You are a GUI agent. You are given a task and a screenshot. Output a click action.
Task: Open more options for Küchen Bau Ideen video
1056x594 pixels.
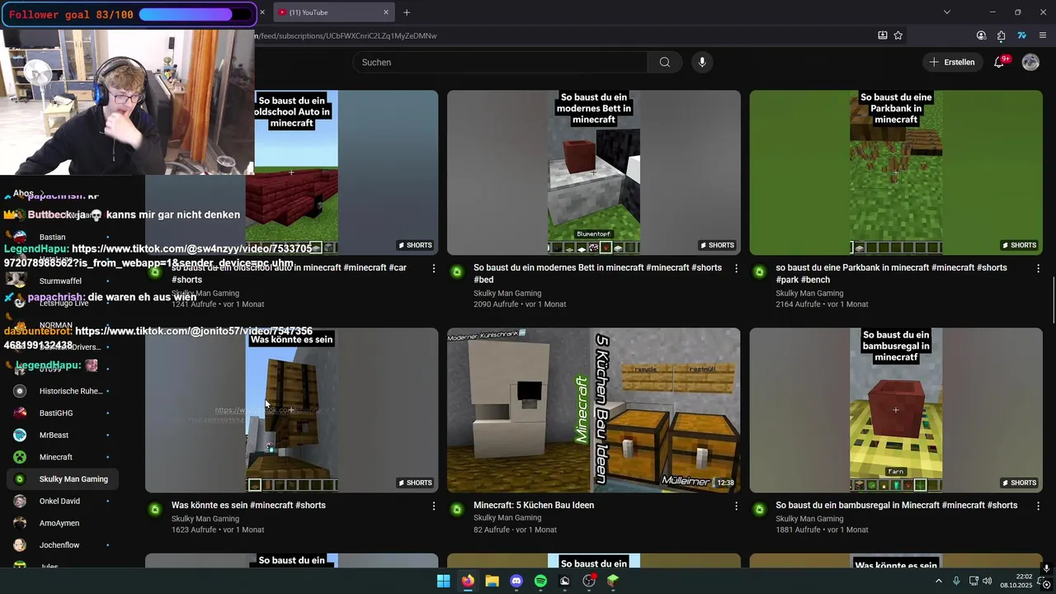(x=736, y=506)
